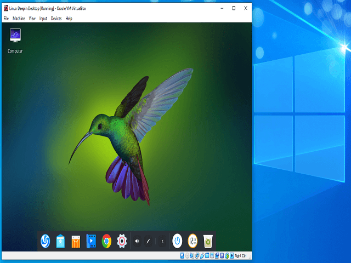The height and width of the screenshot is (263, 351).
Task: Open the Machine menu
Action: (x=19, y=19)
